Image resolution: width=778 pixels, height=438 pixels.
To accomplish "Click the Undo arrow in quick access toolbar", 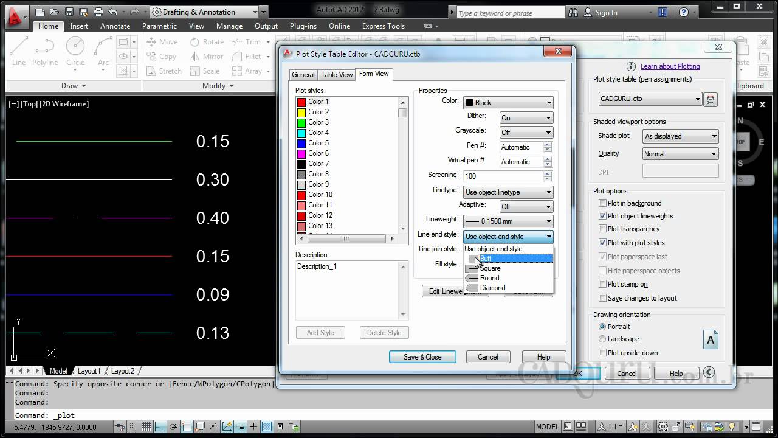I will pyautogui.click(x=113, y=12).
